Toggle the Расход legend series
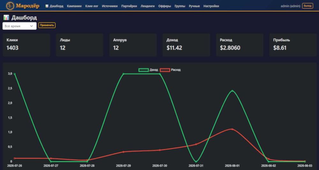Screen dimensions: 319x170 coord(170,70)
